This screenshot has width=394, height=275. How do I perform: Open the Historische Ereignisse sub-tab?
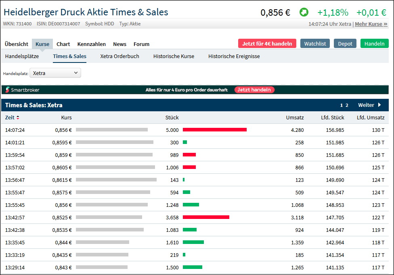tap(234, 56)
